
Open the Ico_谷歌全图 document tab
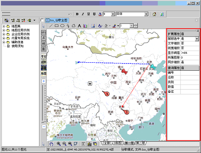point(57,20)
